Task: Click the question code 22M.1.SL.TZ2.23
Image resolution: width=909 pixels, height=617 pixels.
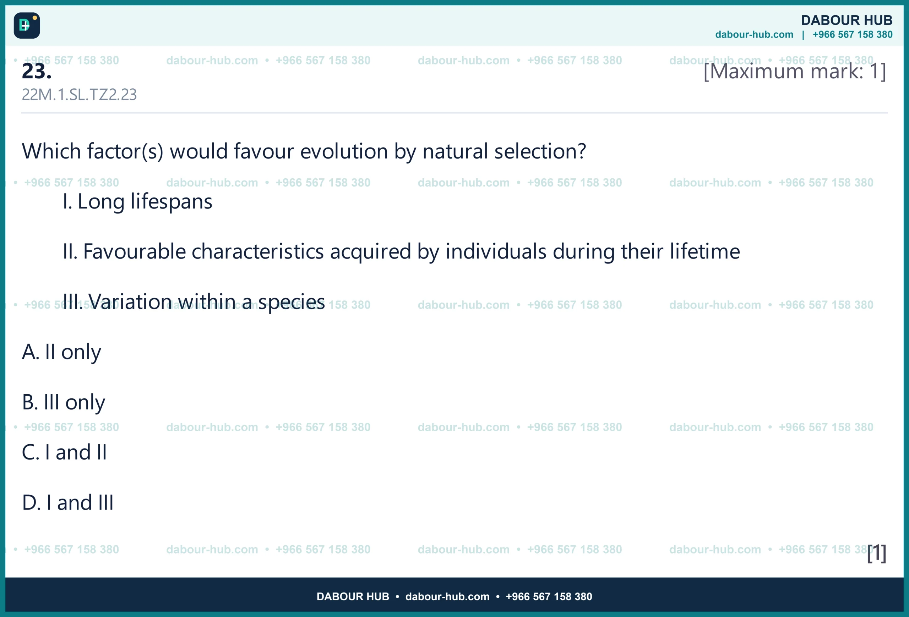Action: (x=79, y=95)
